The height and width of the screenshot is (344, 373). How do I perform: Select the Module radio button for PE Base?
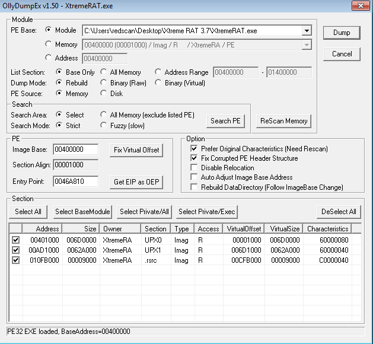point(49,30)
